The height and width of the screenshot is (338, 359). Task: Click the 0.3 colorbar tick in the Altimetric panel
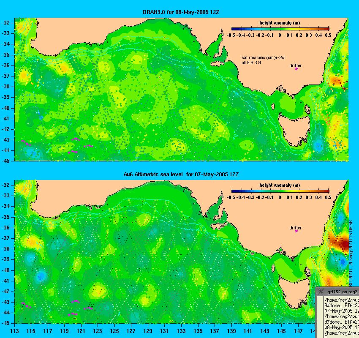(309, 197)
